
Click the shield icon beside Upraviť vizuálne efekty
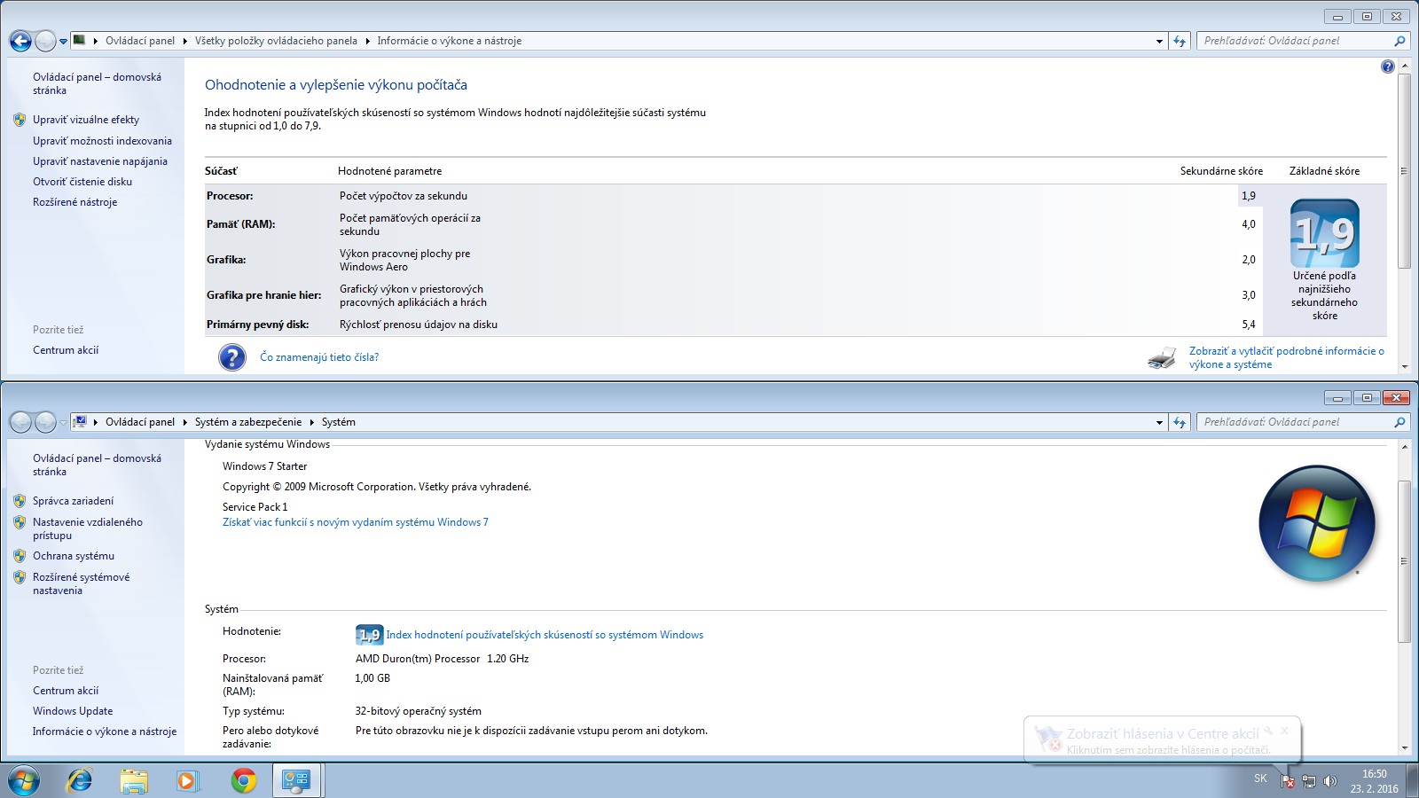(x=20, y=120)
